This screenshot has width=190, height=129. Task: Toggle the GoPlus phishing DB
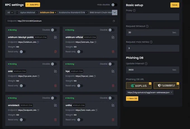pos(139,86)
